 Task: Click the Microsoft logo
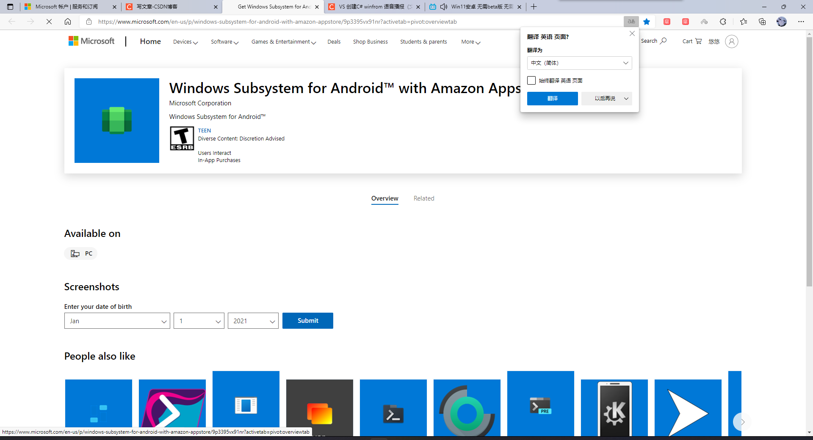coord(91,41)
